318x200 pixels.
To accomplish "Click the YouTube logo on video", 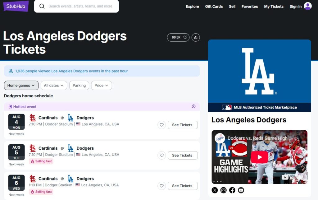I will click(292, 177).
